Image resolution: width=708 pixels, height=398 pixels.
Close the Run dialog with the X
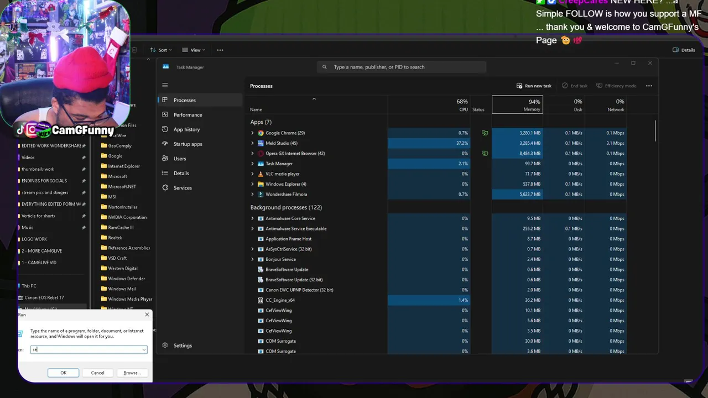(x=147, y=315)
